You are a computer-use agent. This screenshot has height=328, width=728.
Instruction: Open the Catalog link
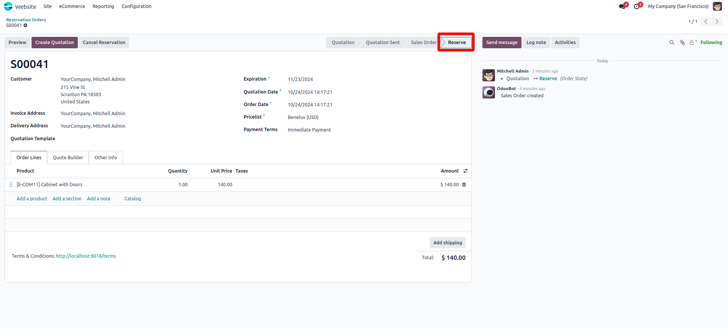click(x=132, y=199)
